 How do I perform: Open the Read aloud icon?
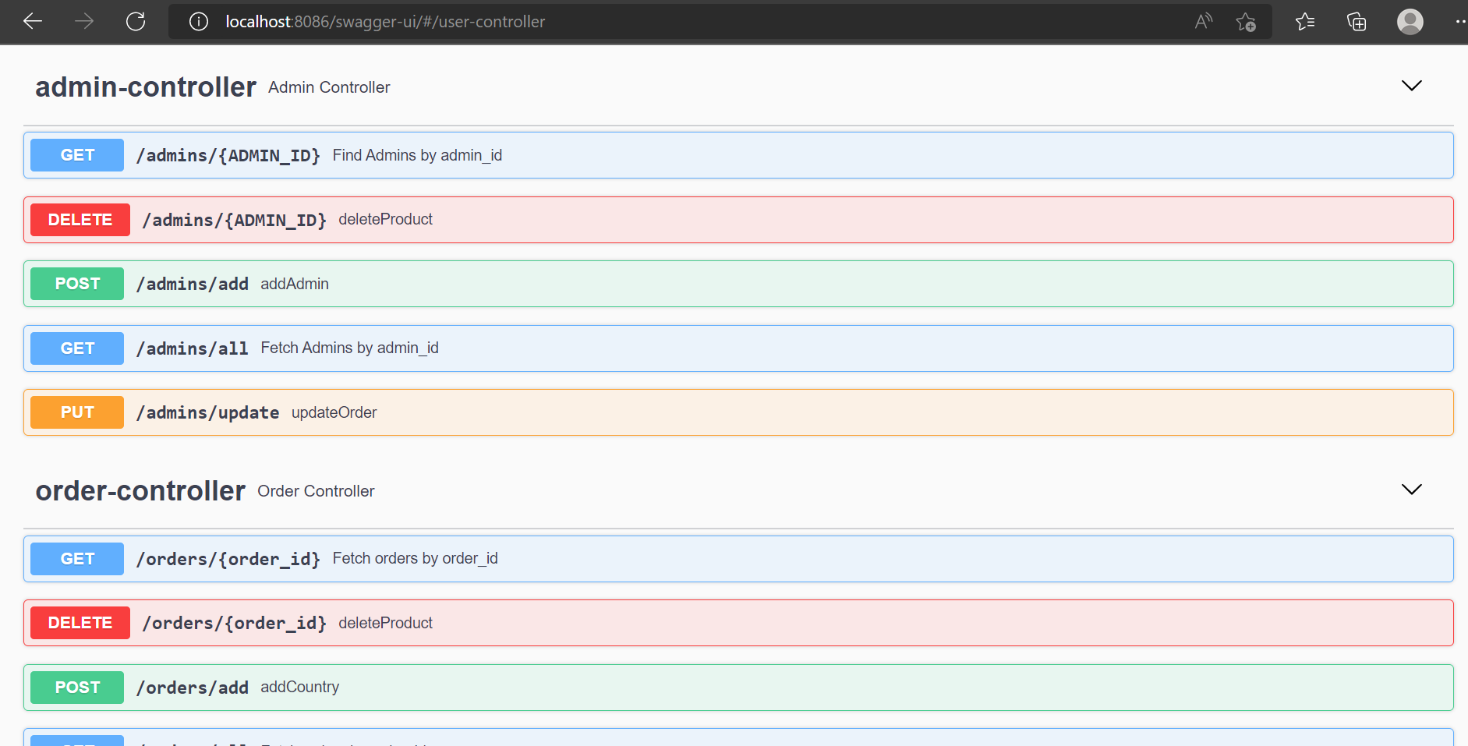click(x=1204, y=22)
